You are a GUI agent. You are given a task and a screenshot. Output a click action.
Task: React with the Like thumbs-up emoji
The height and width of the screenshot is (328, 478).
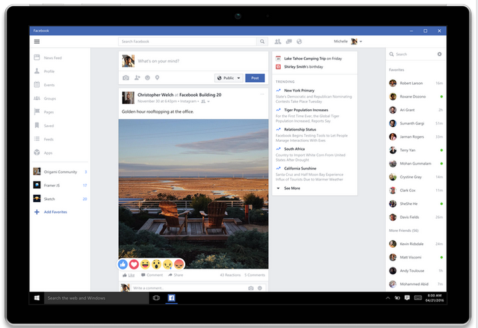pyautogui.click(x=123, y=264)
